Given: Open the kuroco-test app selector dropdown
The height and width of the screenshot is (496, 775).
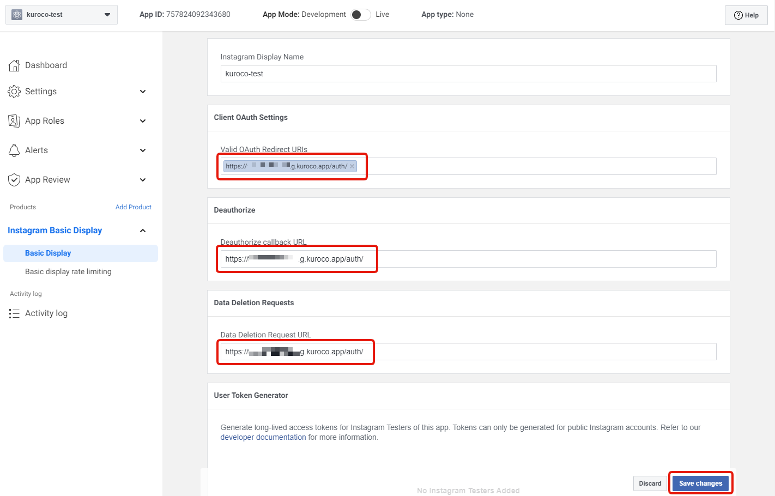Looking at the screenshot, I should point(107,15).
